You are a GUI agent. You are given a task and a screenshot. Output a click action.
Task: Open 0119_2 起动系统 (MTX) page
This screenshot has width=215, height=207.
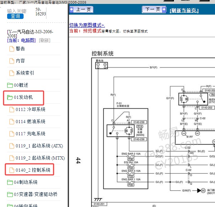click(40, 158)
